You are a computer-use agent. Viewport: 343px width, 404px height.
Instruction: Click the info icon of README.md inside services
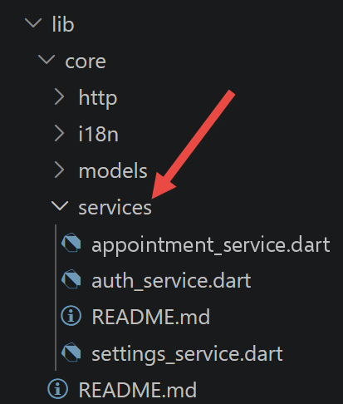[71, 316]
